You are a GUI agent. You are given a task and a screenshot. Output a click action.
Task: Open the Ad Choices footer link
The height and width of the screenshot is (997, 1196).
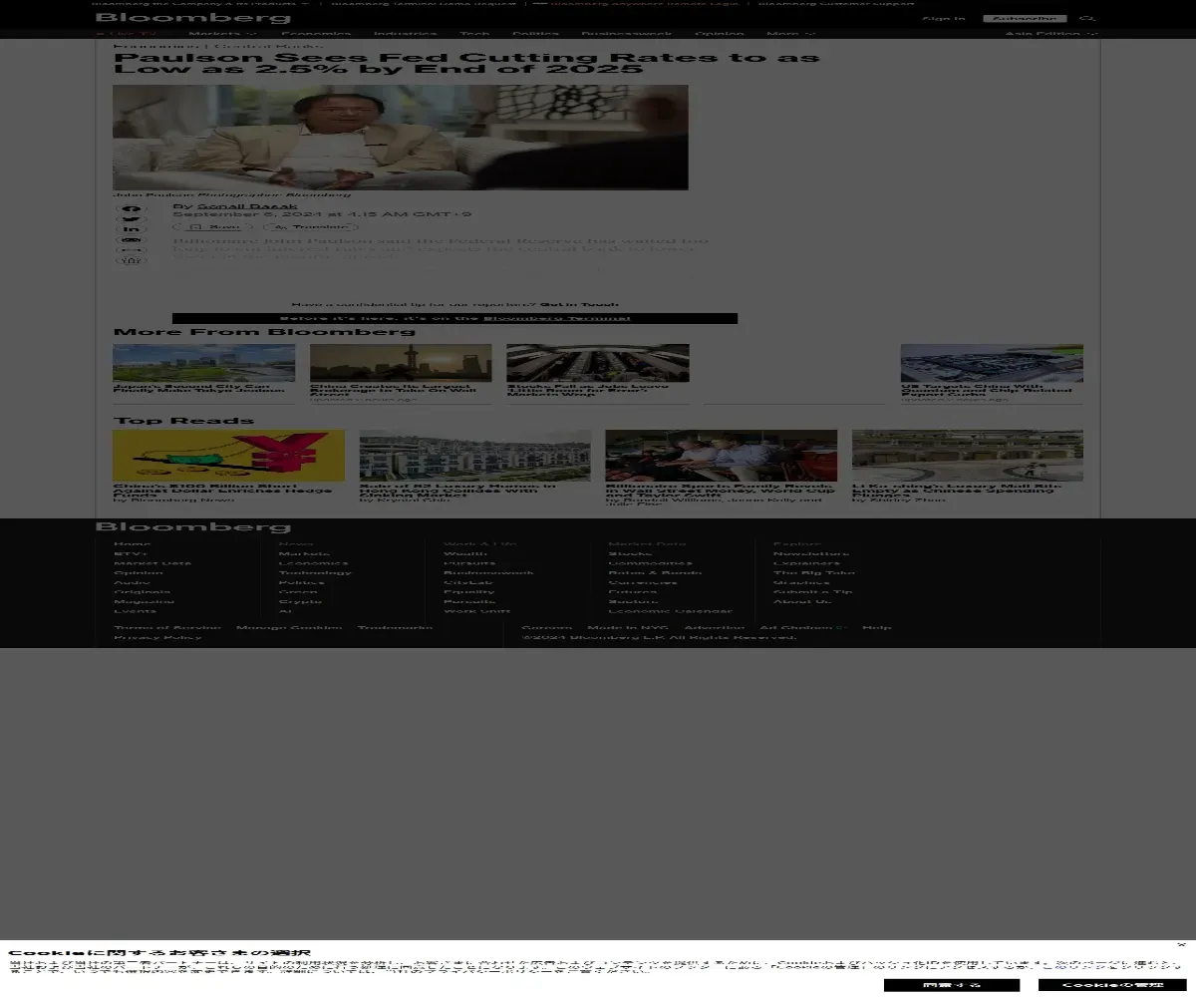pos(803,627)
